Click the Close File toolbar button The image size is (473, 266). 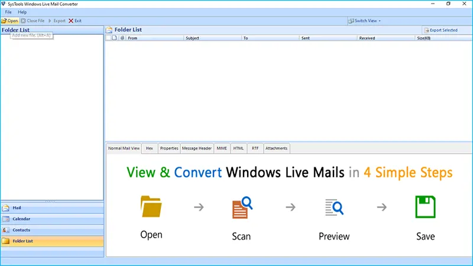click(33, 21)
